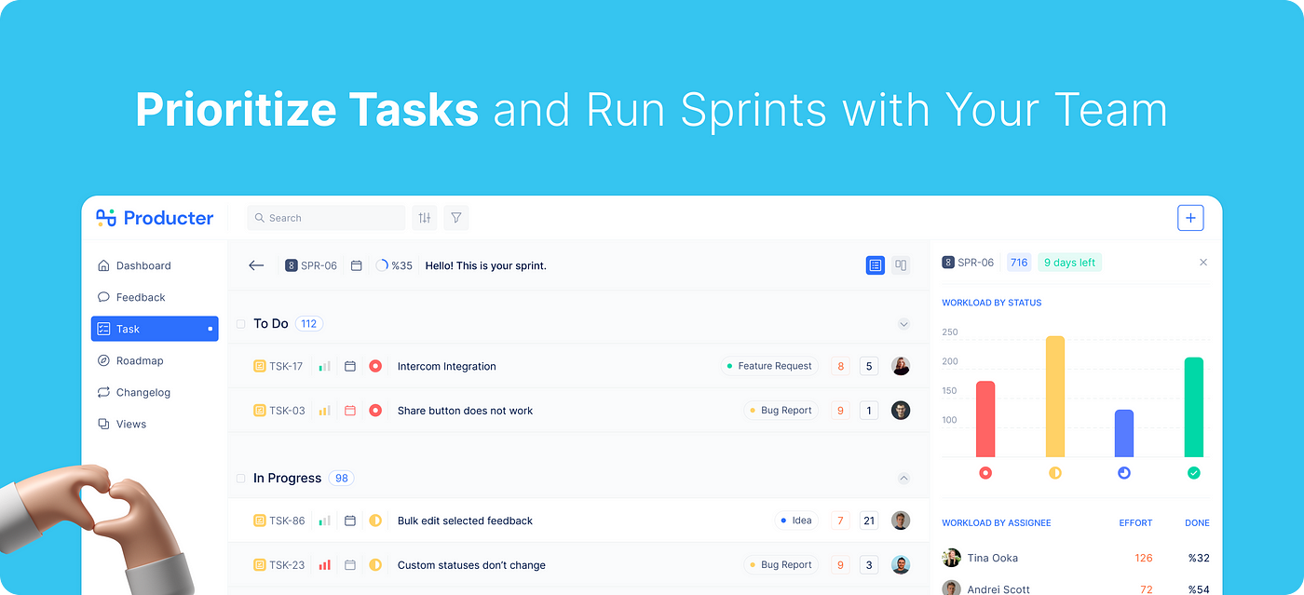Click the TSK-17 task type icon
1304x595 pixels.
click(x=260, y=366)
